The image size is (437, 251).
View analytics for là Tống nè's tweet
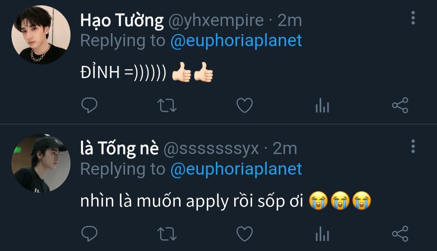point(322,234)
